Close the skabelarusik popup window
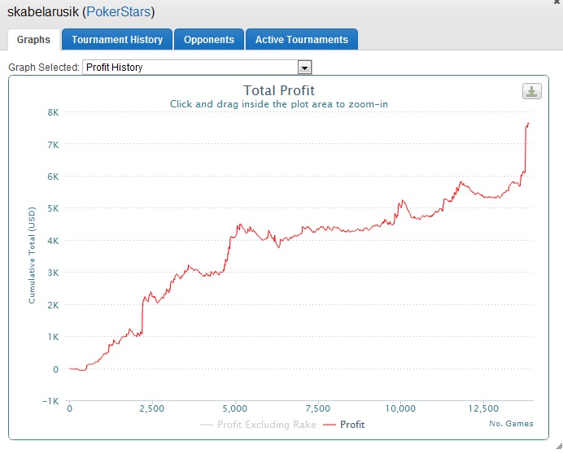563x454 pixels. pos(556,2)
